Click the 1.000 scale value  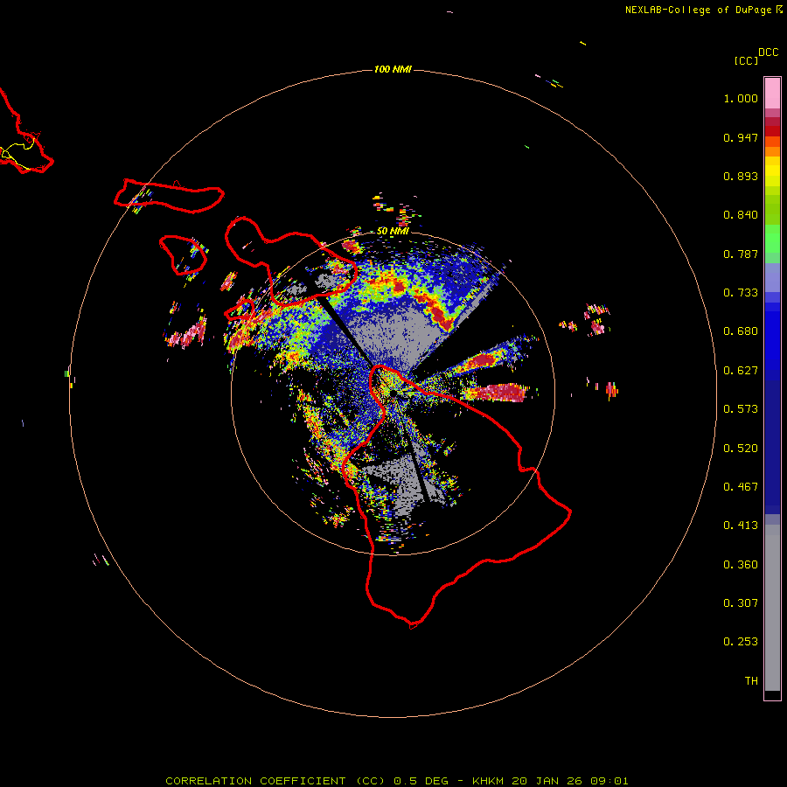741,98
